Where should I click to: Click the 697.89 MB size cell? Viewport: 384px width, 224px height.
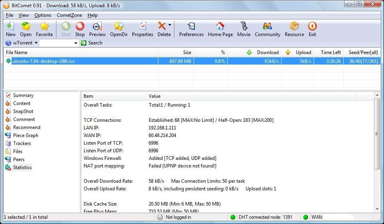tap(176, 61)
